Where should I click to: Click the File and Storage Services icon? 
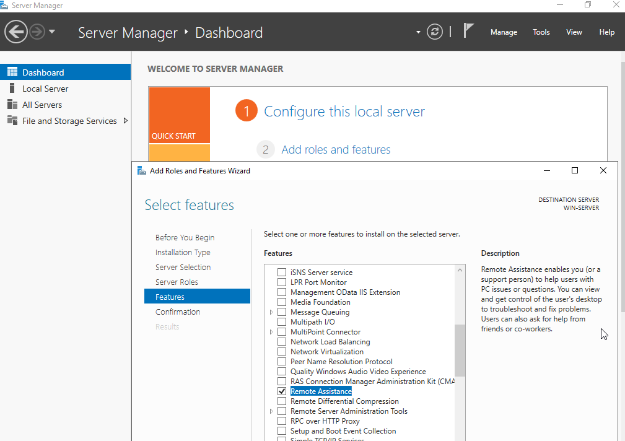(x=12, y=120)
